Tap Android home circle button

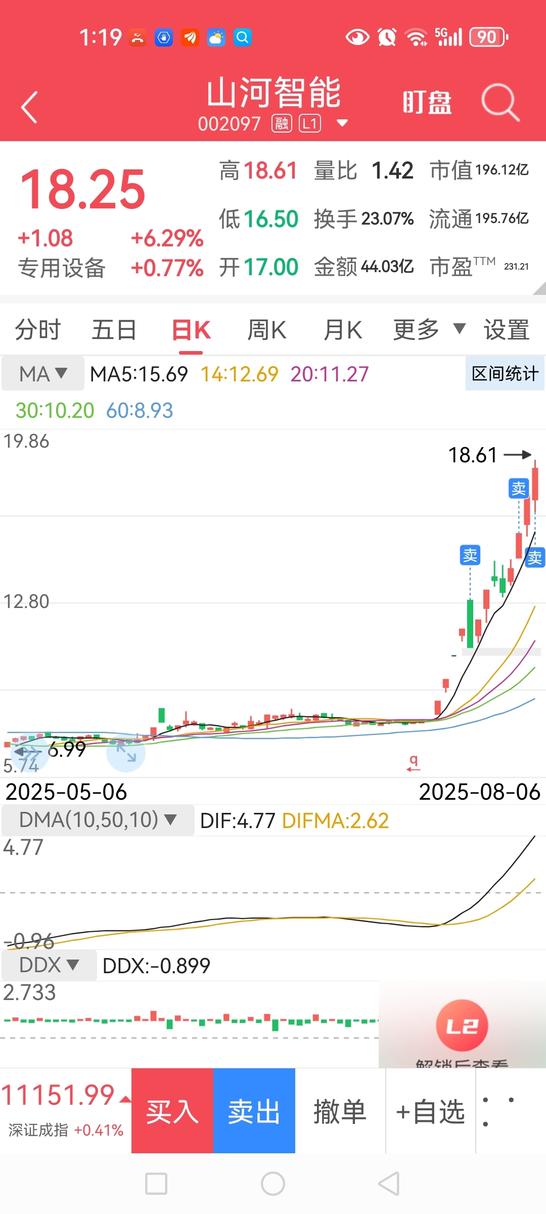(273, 1184)
